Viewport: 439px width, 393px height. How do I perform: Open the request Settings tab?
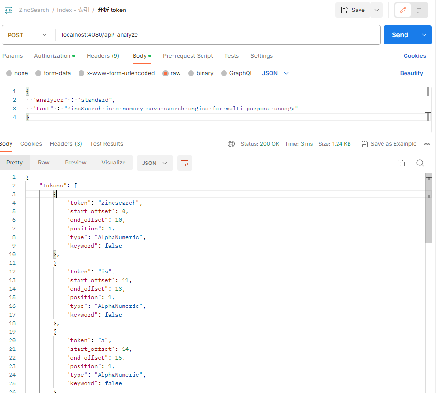click(x=261, y=56)
